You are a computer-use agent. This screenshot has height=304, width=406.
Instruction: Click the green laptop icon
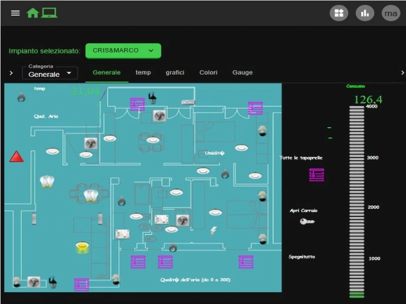pyautogui.click(x=49, y=13)
